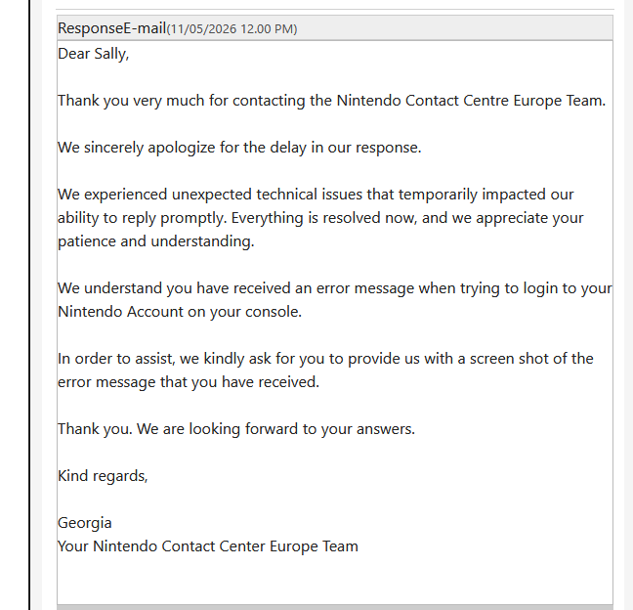Click the "patience and understanding." line
Screen dimensions: 633x610
point(156,241)
